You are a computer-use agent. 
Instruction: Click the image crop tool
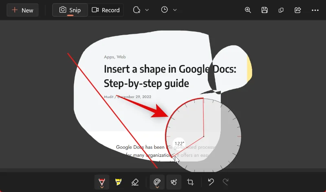click(190, 182)
